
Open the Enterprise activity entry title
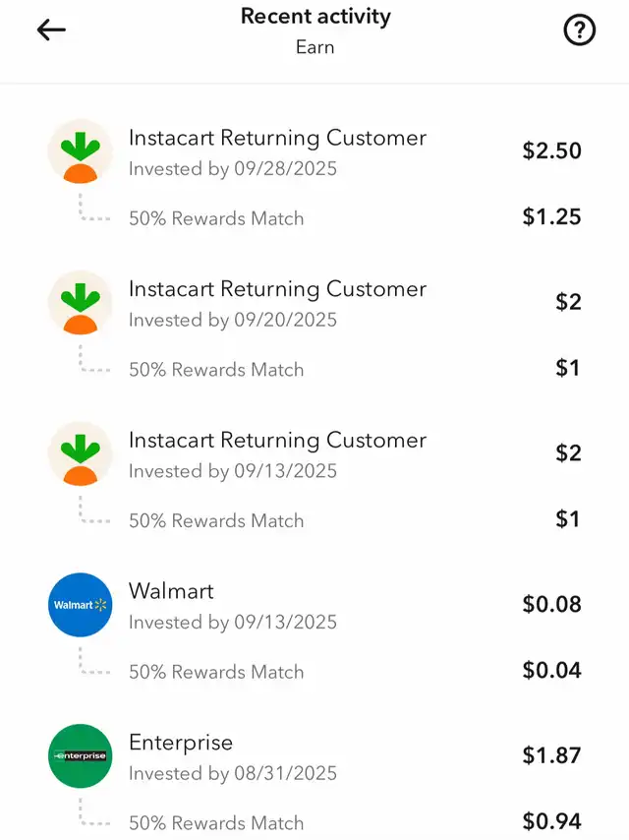(x=181, y=743)
